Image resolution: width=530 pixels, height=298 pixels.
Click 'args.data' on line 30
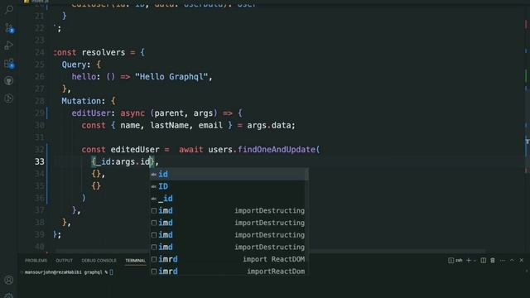268,125
